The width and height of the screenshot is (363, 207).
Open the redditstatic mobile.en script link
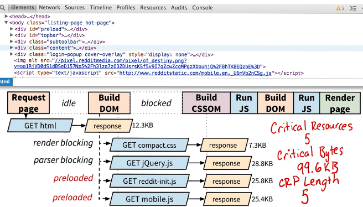coord(195,73)
